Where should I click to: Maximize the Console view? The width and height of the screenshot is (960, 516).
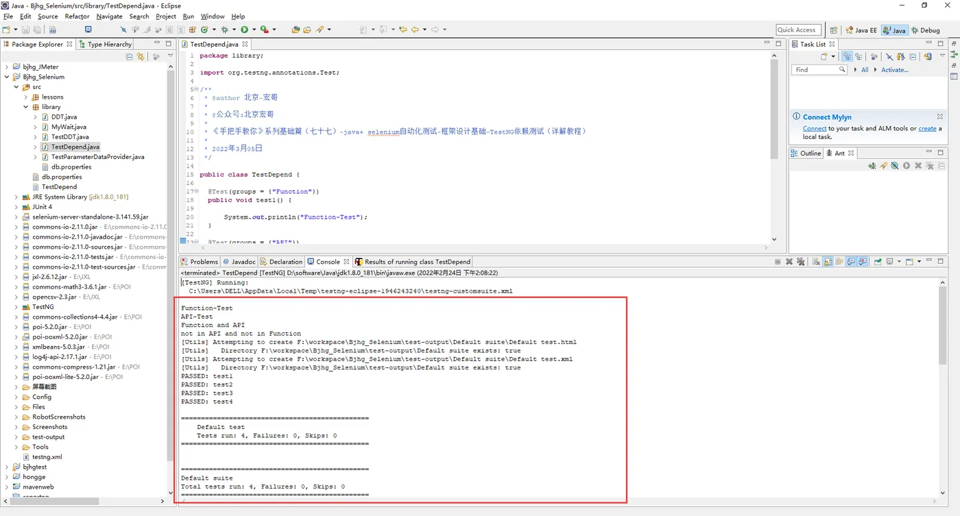(940, 261)
